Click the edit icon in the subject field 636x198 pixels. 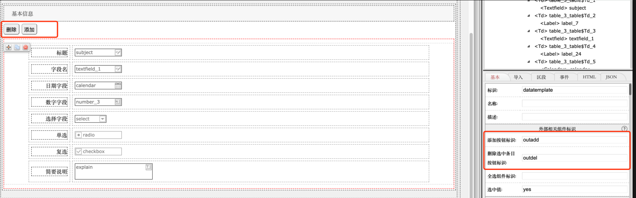point(118,53)
